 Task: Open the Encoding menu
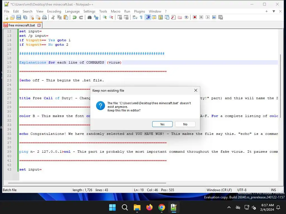54,11
